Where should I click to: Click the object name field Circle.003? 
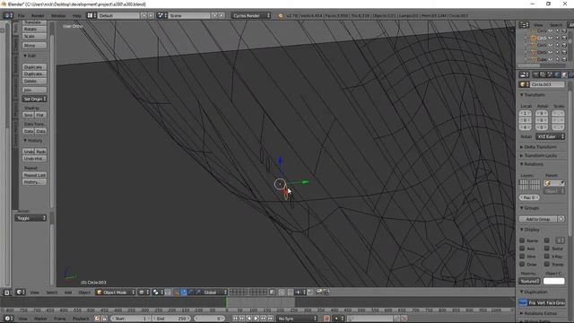(x=547, y=84)
